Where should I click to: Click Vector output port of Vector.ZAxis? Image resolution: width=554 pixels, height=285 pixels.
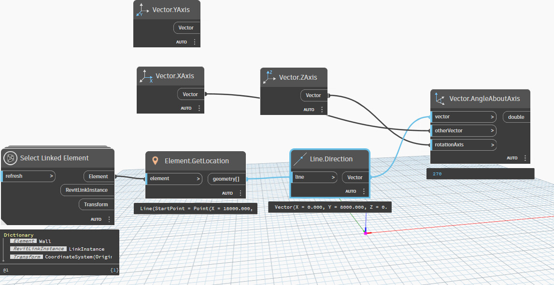pos(313,95)
